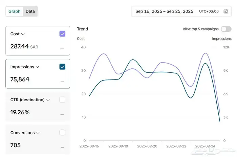Select the 287.44 SAR cost value
This screenshot has width=237, height=157.
[24, 46]
